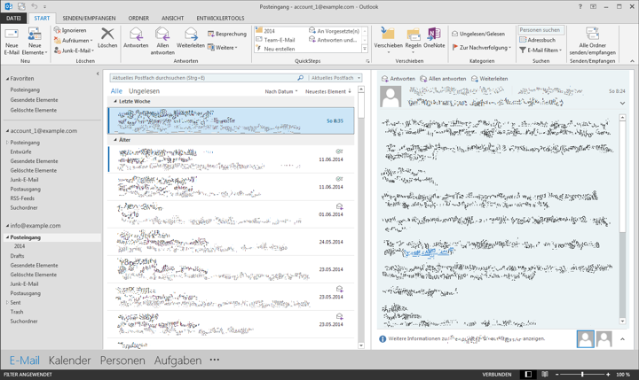Show Alle messages in the list

click(116, 91)
